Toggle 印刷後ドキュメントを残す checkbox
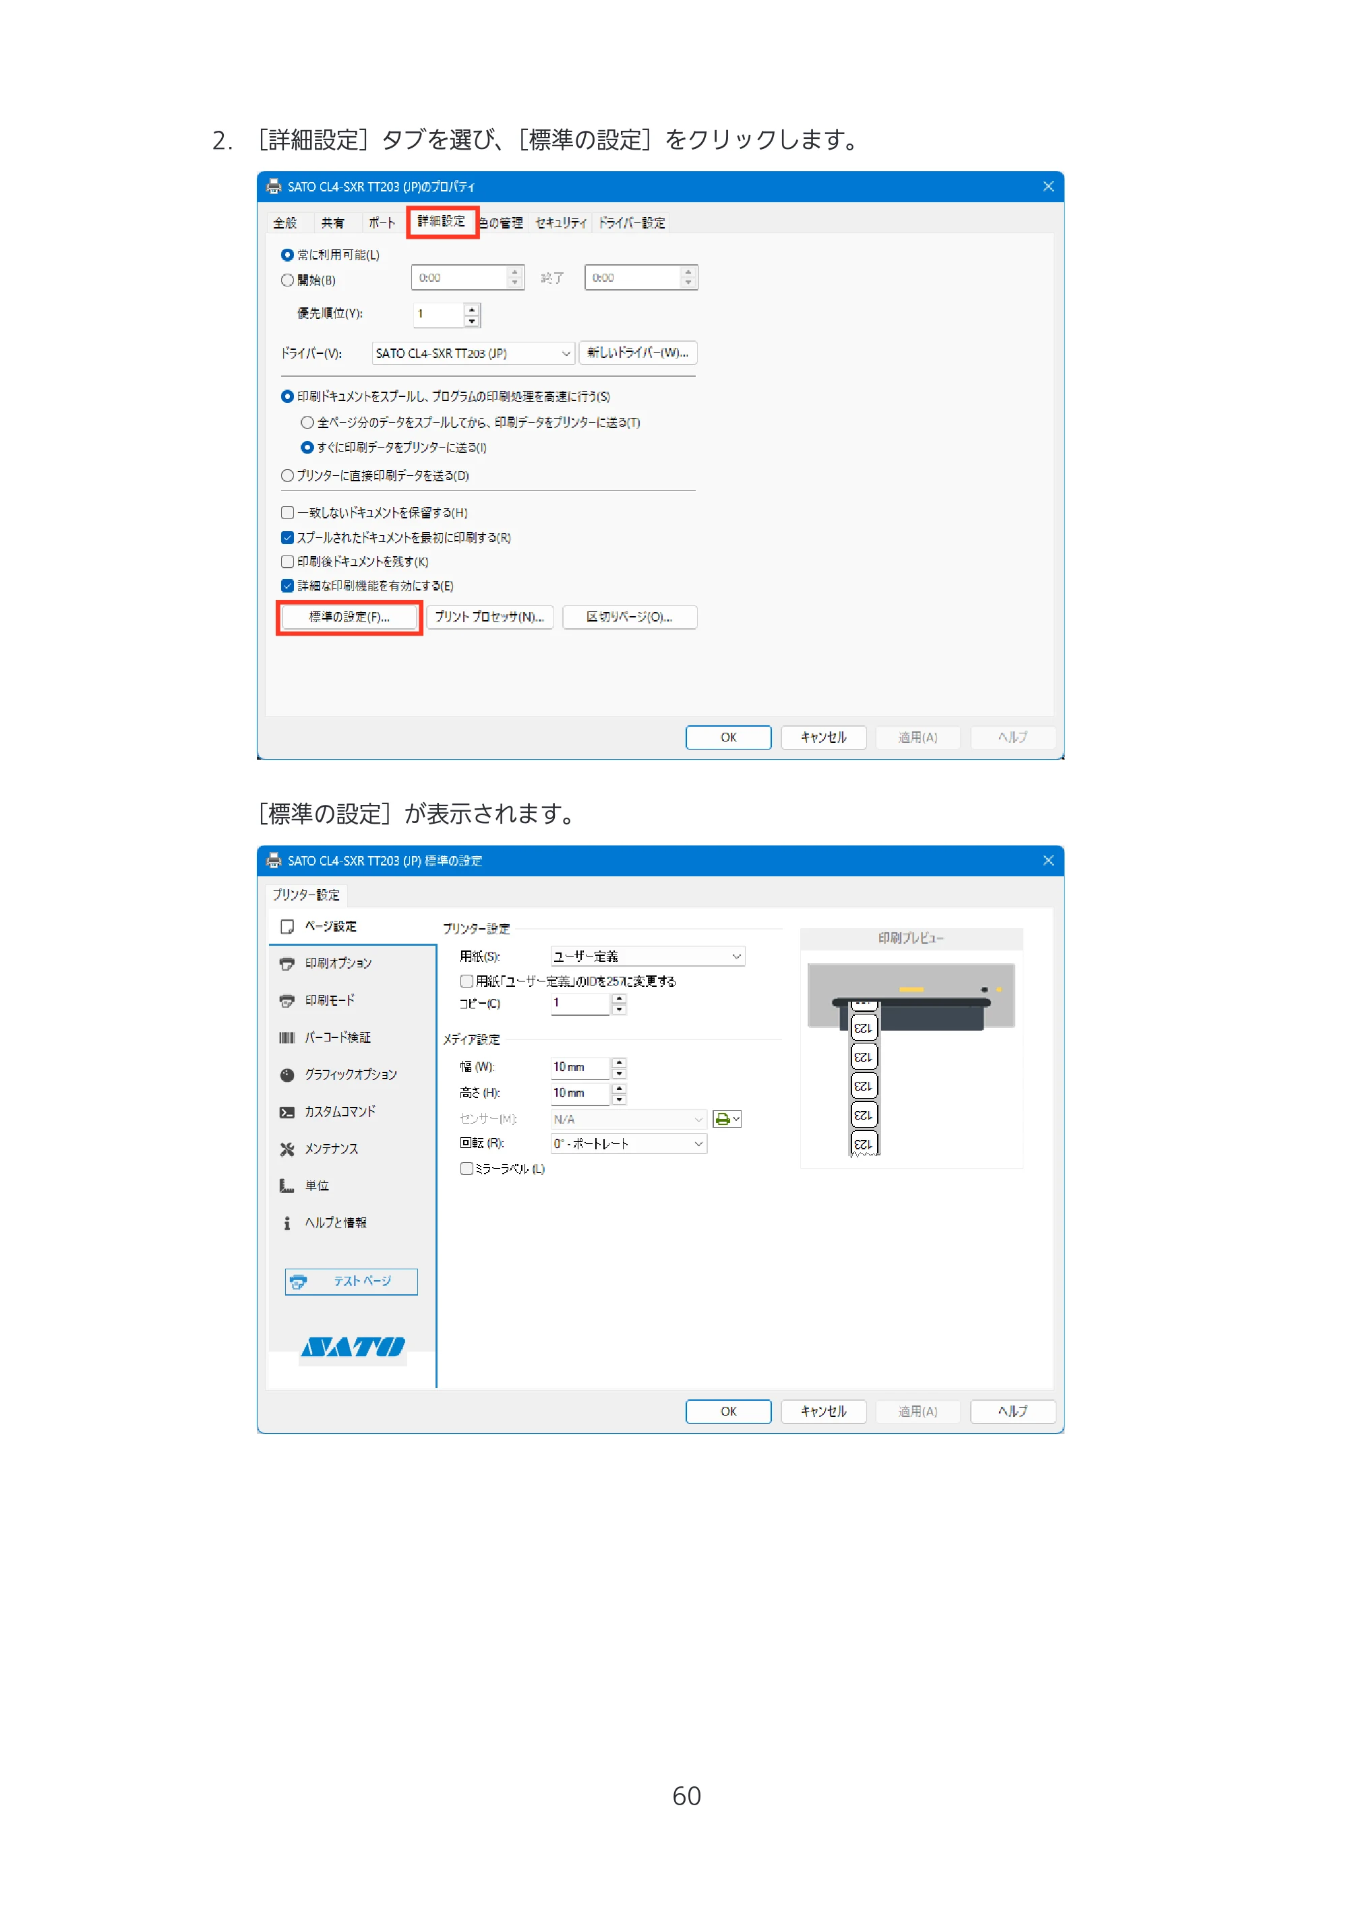The image size is (1349, 1907). (287, 562)
